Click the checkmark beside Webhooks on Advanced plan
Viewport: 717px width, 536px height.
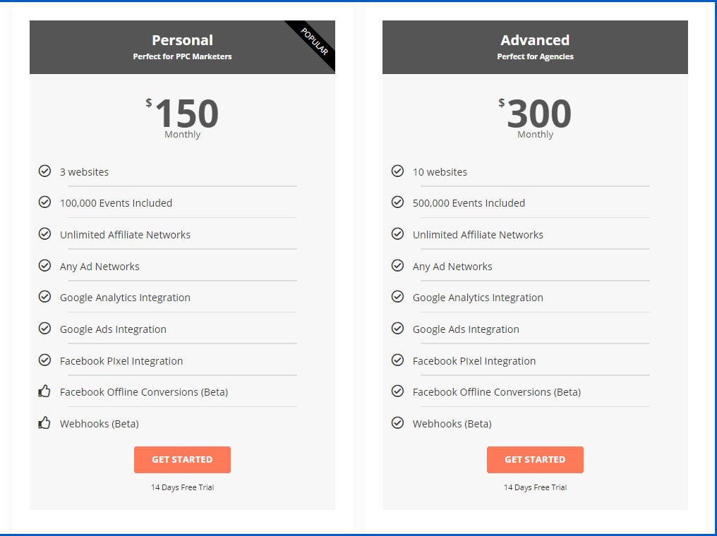pos(398,423)
